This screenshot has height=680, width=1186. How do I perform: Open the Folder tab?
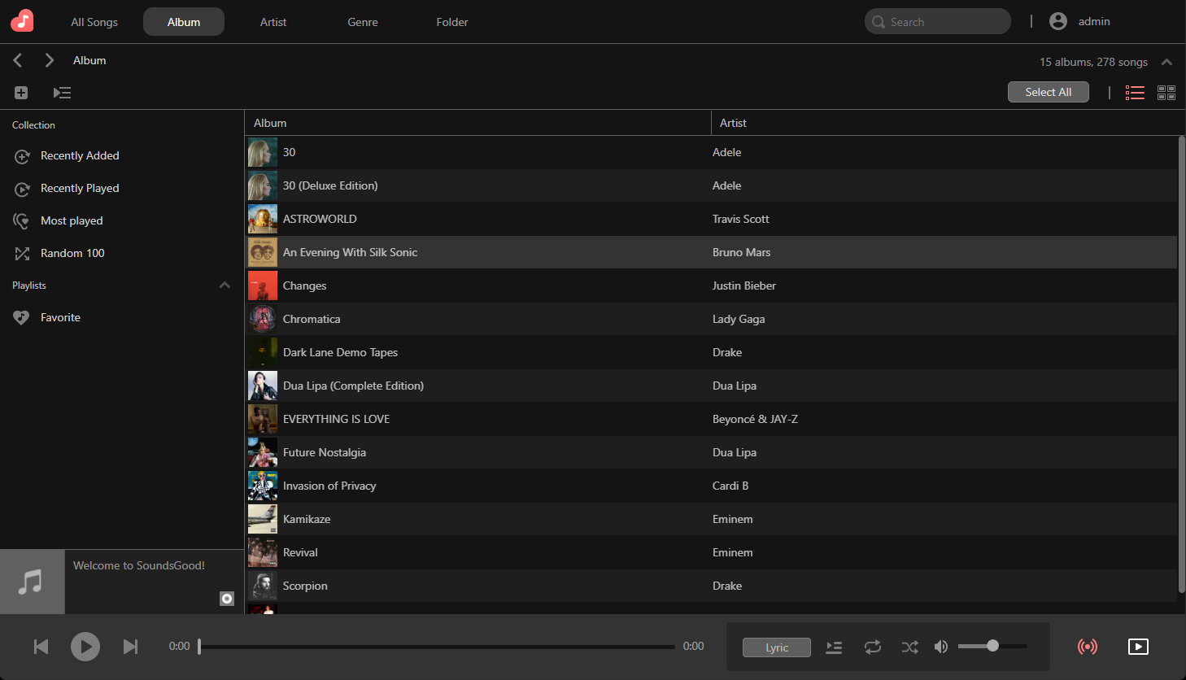coord(452,22)
